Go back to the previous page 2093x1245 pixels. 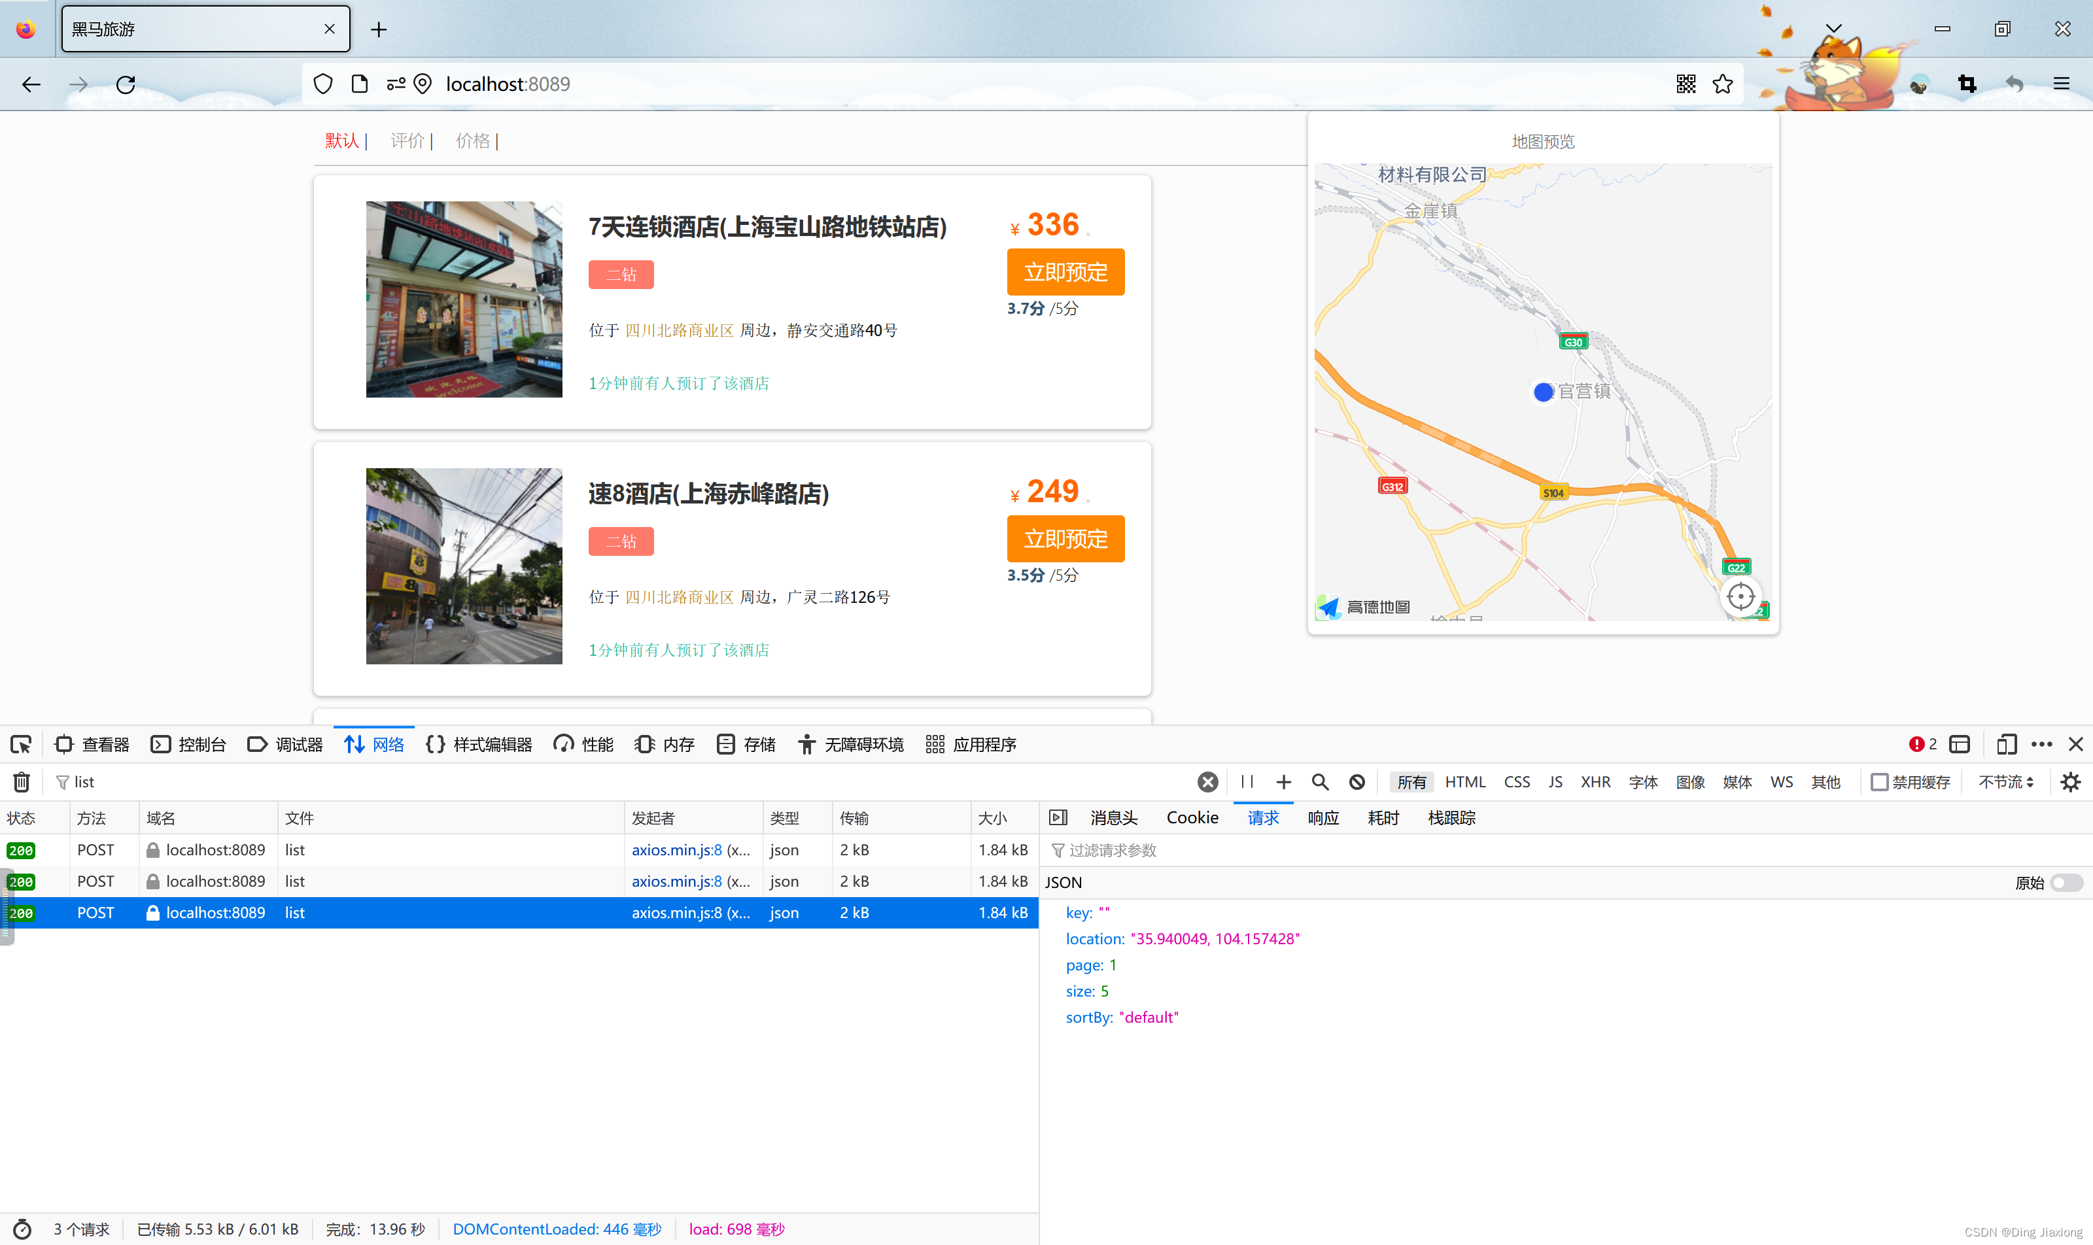tap(31, 84)
